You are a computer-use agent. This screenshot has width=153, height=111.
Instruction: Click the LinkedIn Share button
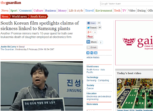[x=92, y=42]
